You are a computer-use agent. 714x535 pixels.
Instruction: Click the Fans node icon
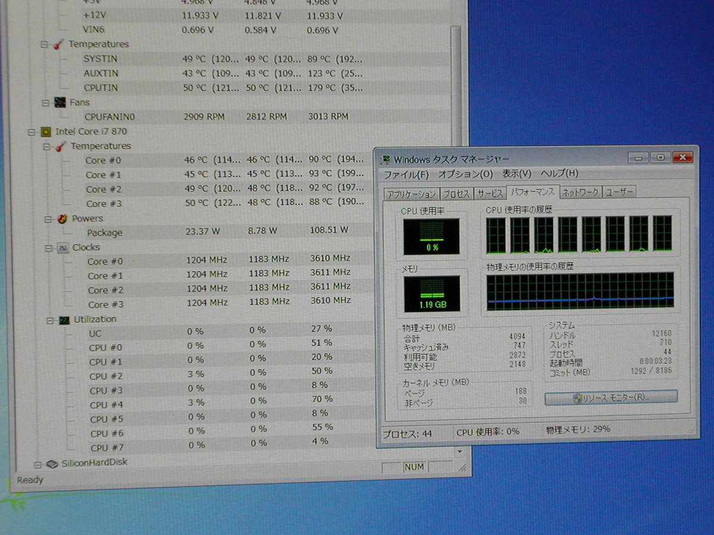(x=59, y=102)
